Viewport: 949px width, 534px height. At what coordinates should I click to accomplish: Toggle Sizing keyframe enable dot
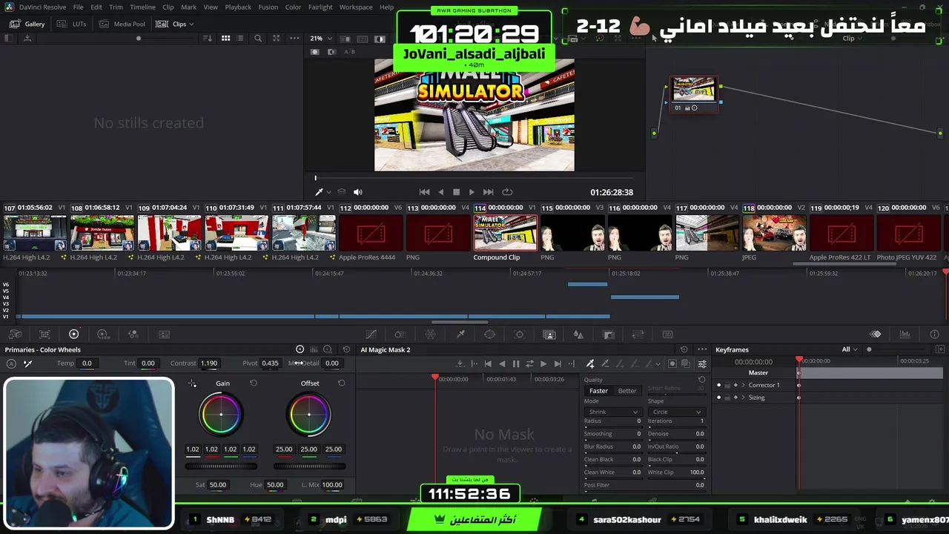click(x=718, y=398)
